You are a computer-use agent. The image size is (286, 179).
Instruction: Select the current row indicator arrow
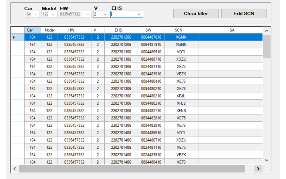[14, 37]
